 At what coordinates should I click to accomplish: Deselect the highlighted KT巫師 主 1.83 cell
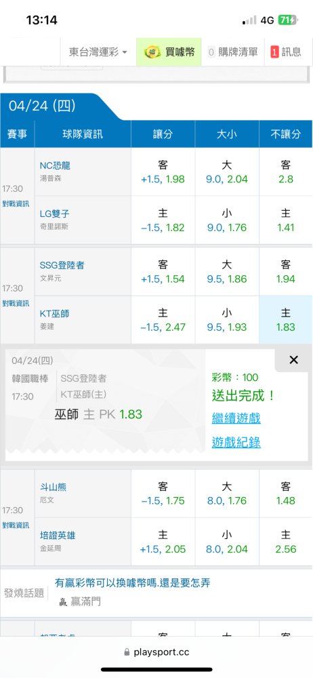point(285,320)
